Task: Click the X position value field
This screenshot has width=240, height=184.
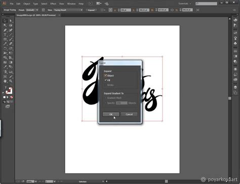Action: coord(126,10)
